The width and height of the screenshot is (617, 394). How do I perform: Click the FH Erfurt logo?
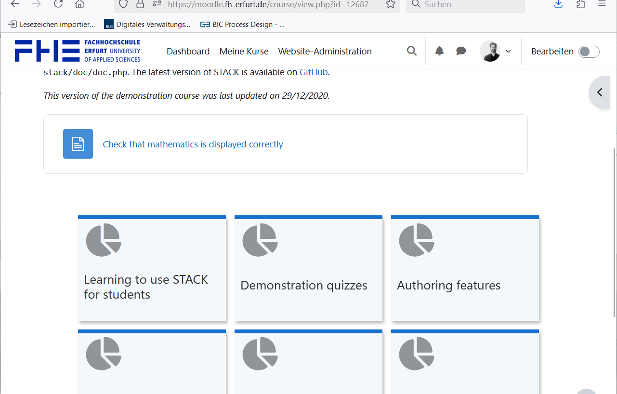point(78,51)
